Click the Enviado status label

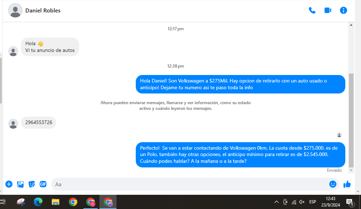tap(334, 170)
